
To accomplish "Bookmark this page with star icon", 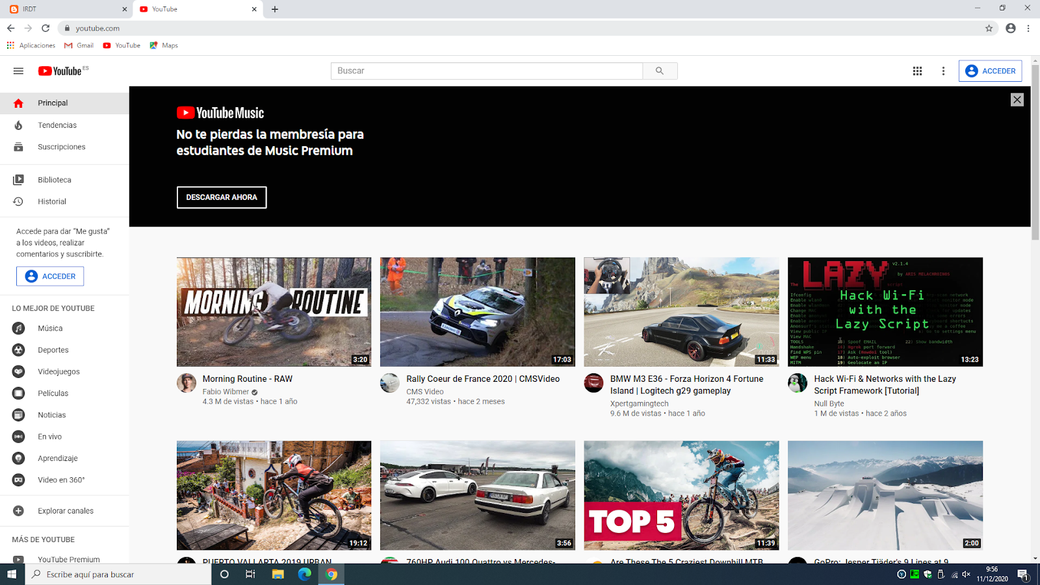I will coord(989,28).
